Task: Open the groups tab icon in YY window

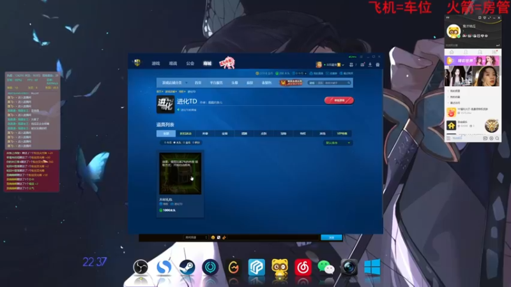Action: coord(480,52)
